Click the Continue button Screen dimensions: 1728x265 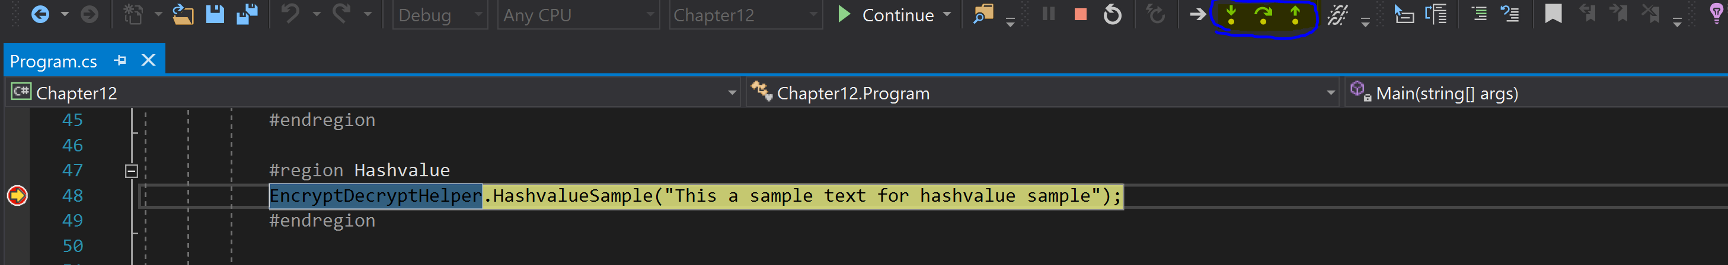click(893, 15)
